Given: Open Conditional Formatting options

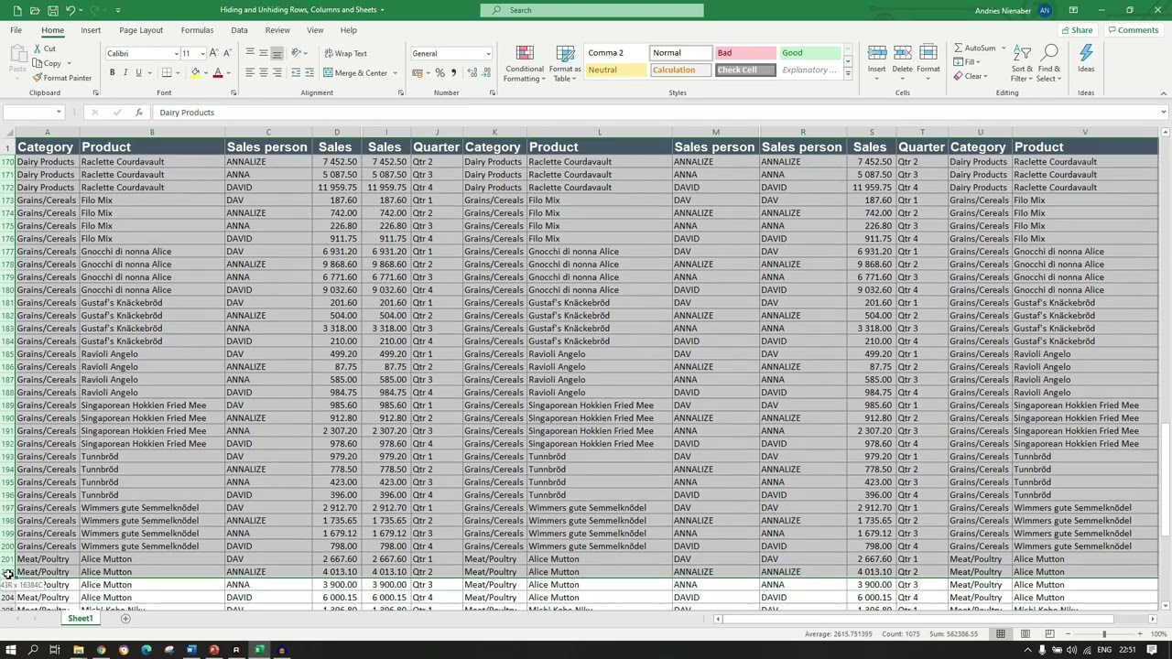Looking at the screenshot, I should 525,64.
